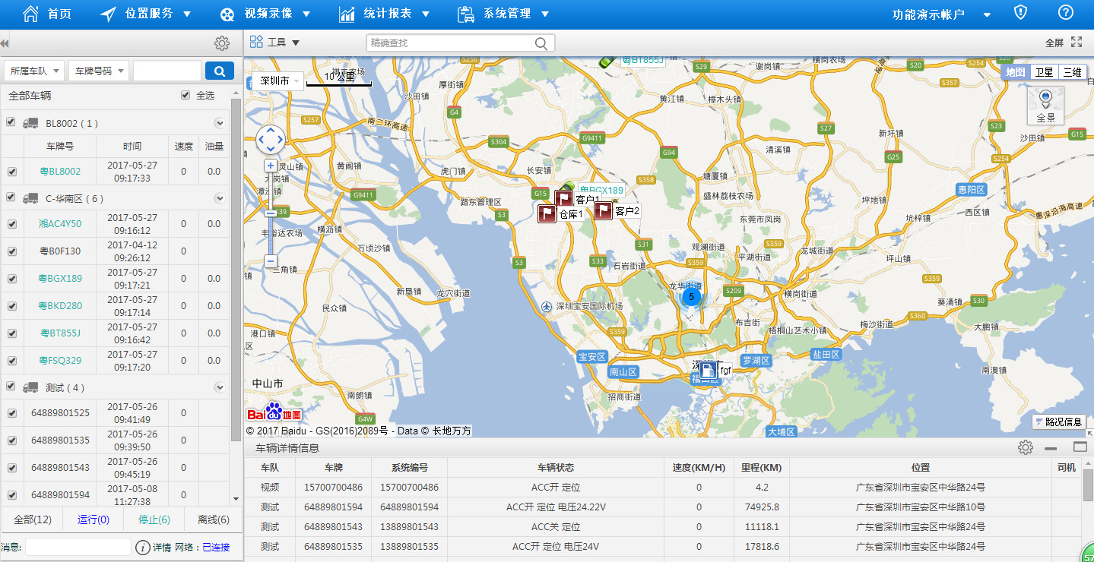Collapse the 测试 group expander arrow
The height and width of the screenshot is (562, 1094).
point(220,387)
